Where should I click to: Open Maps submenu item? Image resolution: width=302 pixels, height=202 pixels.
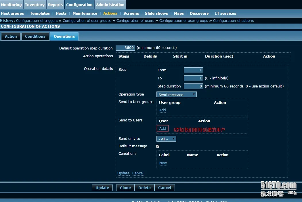179,13
